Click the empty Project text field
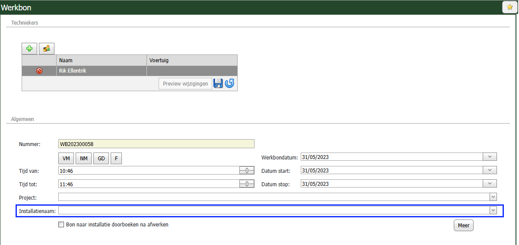 coord(274,197)
